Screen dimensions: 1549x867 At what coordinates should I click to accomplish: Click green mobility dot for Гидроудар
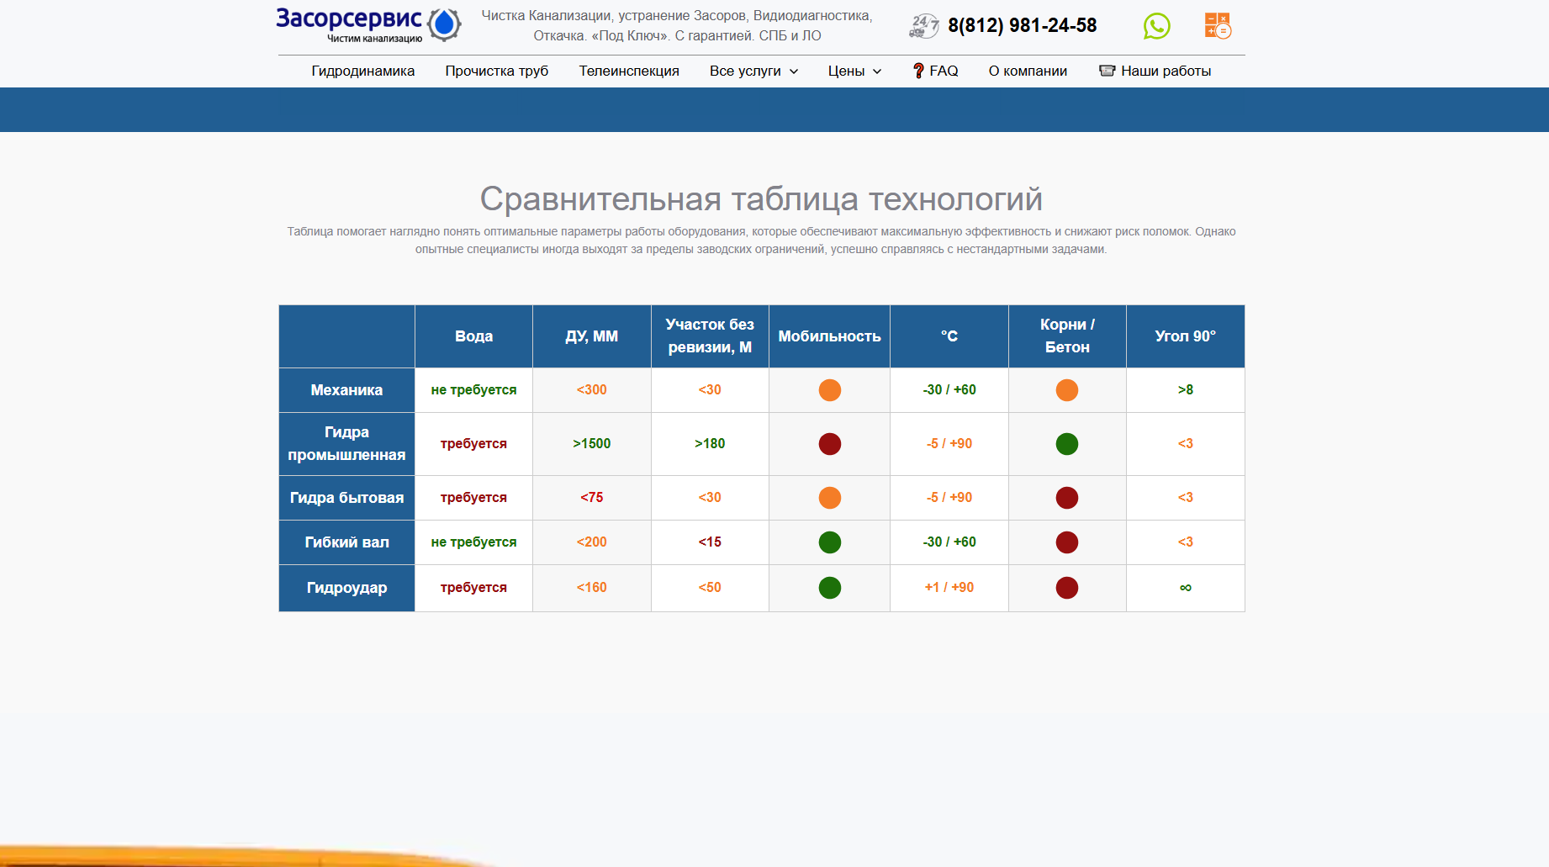(829, 588)
